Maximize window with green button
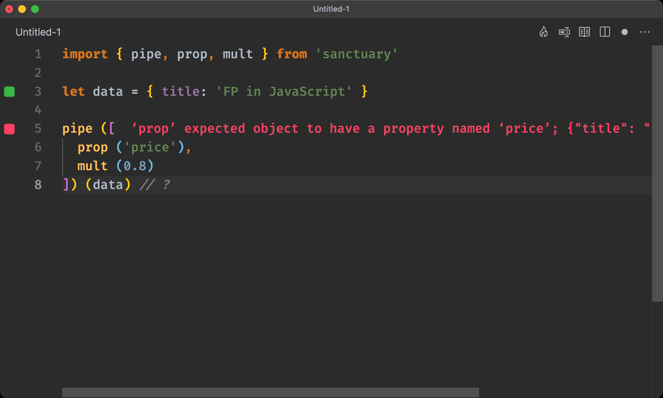Image resolution: width=663 pixels, height=398 pixels. click(35, 9)
